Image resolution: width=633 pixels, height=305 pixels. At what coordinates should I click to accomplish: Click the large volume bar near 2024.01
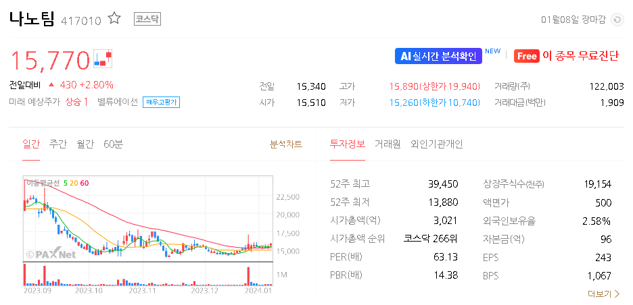(x=248, y=276)
